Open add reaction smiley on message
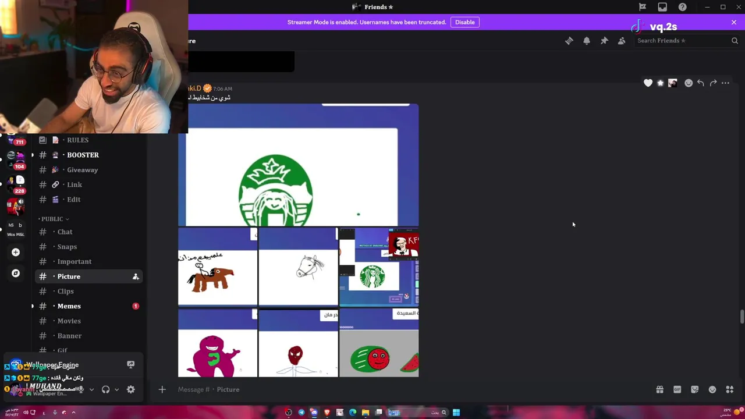Screen dimensions: 745x419 (x=689, y=83)
